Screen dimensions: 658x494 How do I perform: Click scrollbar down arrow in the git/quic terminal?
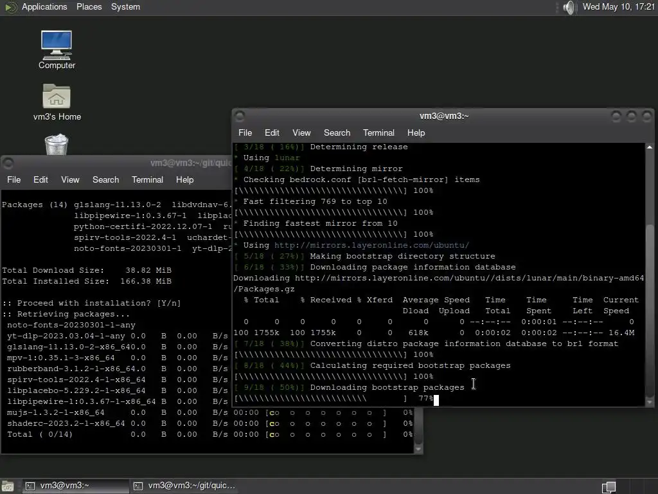click(418, 449)
